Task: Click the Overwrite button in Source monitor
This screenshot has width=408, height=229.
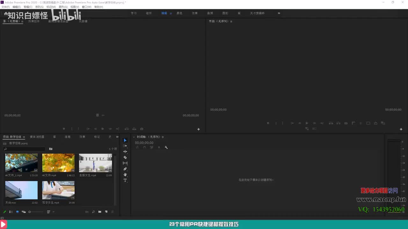Action: tap(134, 129)
